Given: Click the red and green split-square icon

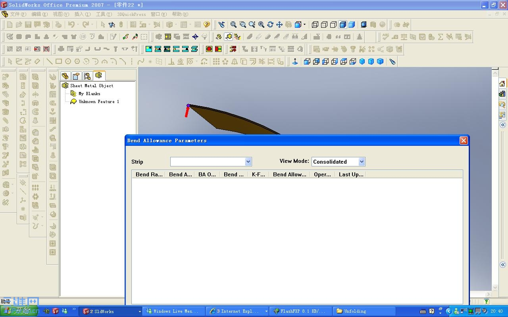Looking at the screenshot, I should [x=218, y=49].
